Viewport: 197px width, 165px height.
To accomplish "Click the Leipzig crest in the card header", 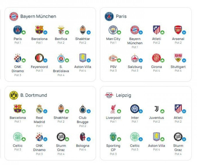I will click(109, 95).
